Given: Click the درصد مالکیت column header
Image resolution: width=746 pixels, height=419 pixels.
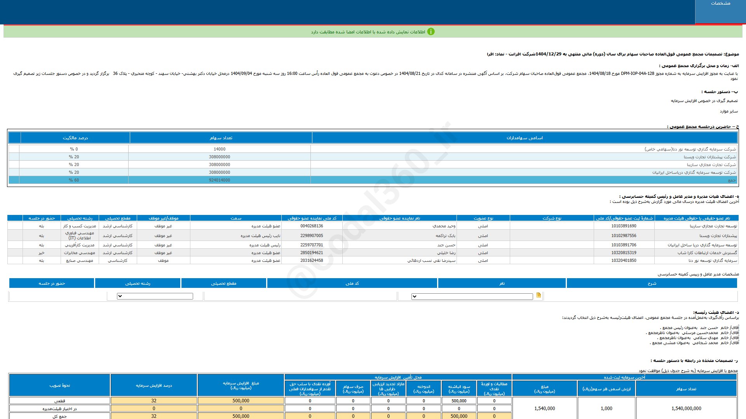Looking at the screenshot, I should 75,138.
